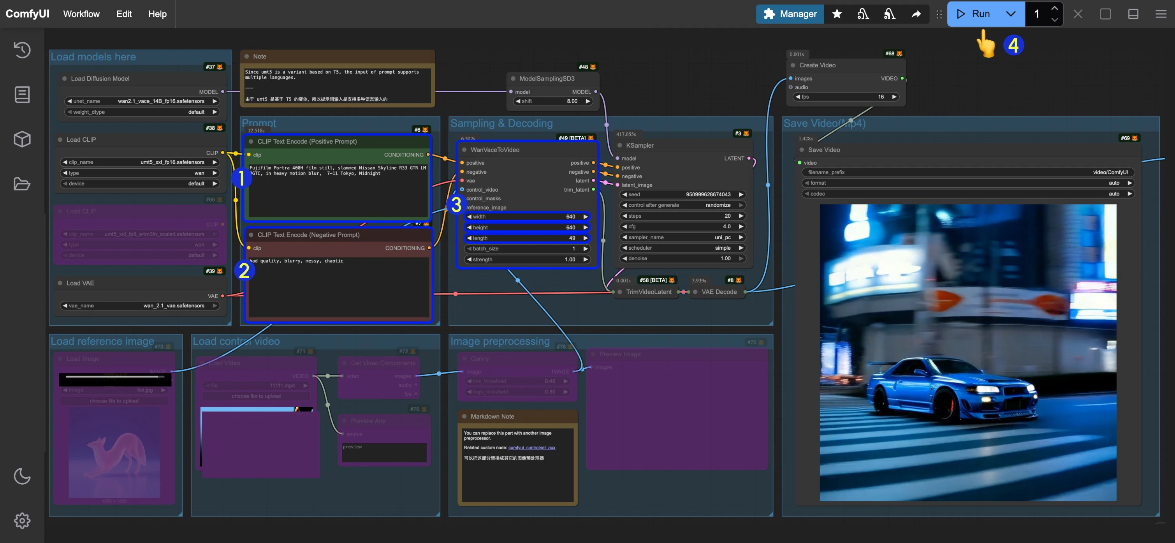Open the Edit menu

click(x=123, y=14)
